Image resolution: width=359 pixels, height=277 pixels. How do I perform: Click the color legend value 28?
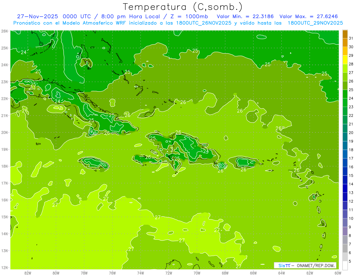[x=351, y=64]
